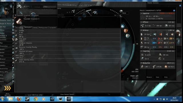Select the Cargo capacity bonus row
Image resolution: width=183 pixels, height=103 pixels.
point(67,61)
